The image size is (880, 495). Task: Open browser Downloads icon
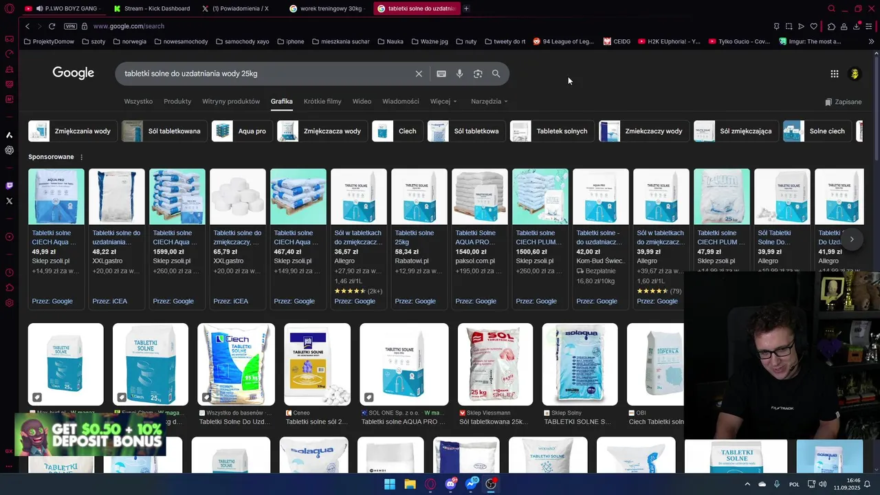[856, 26]
